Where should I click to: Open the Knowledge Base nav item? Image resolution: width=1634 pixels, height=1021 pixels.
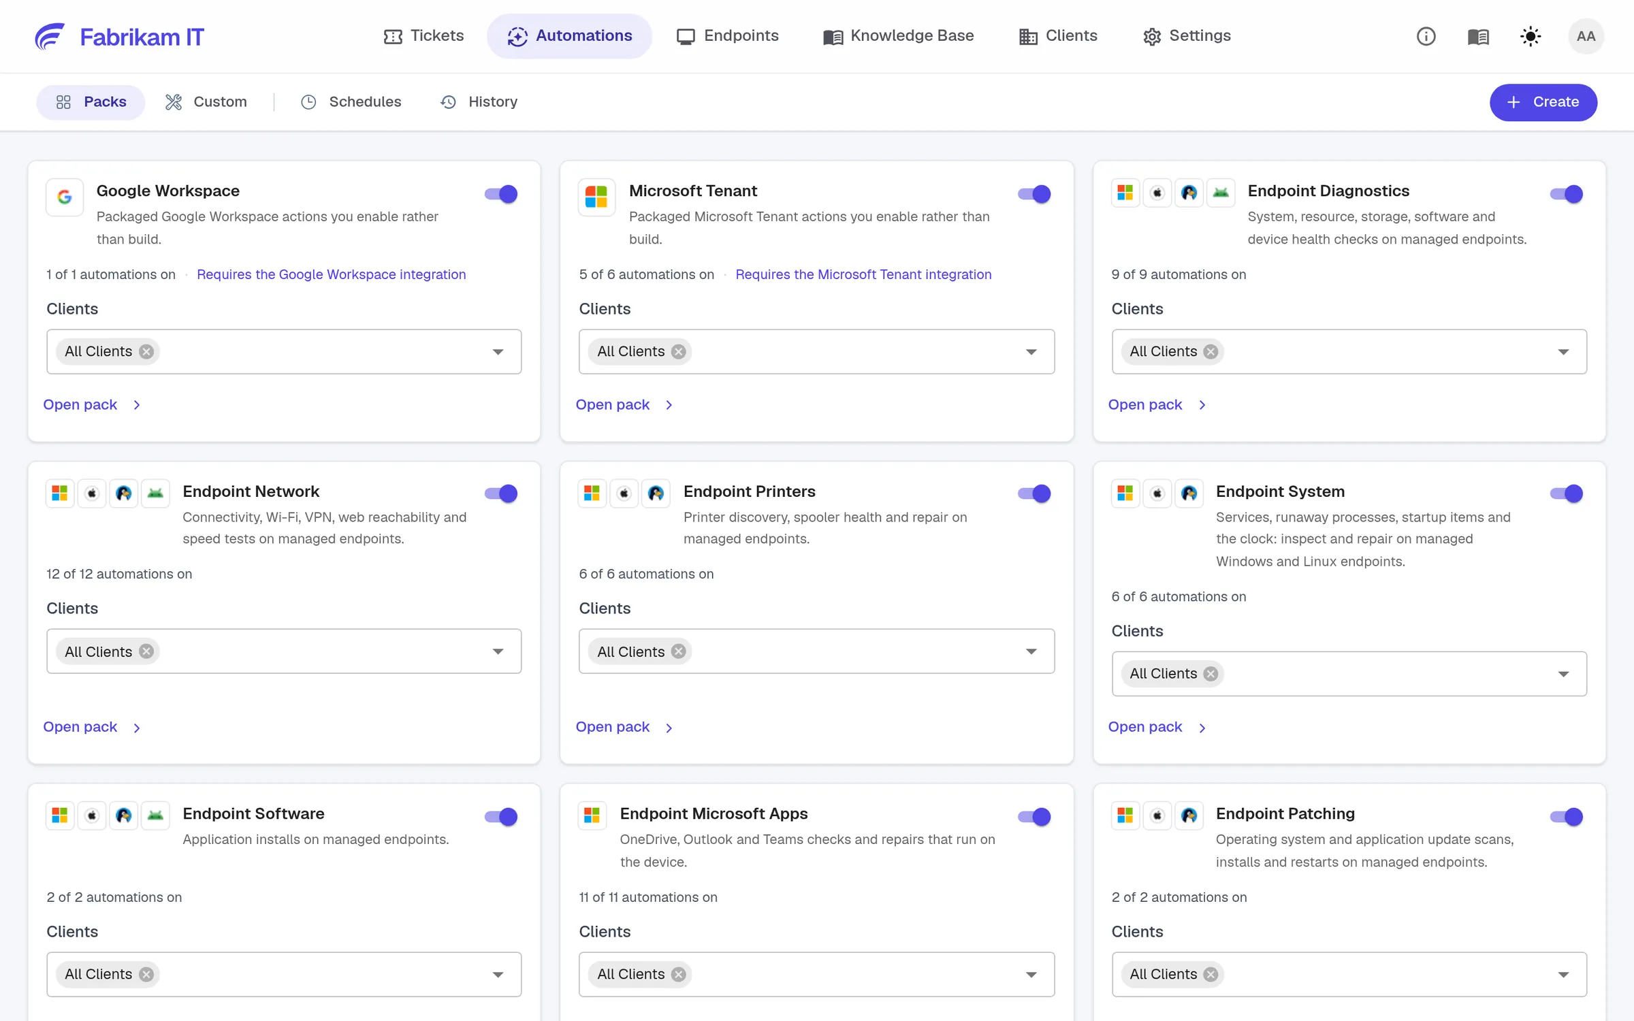pyautogui.click(x=899, y=36)
